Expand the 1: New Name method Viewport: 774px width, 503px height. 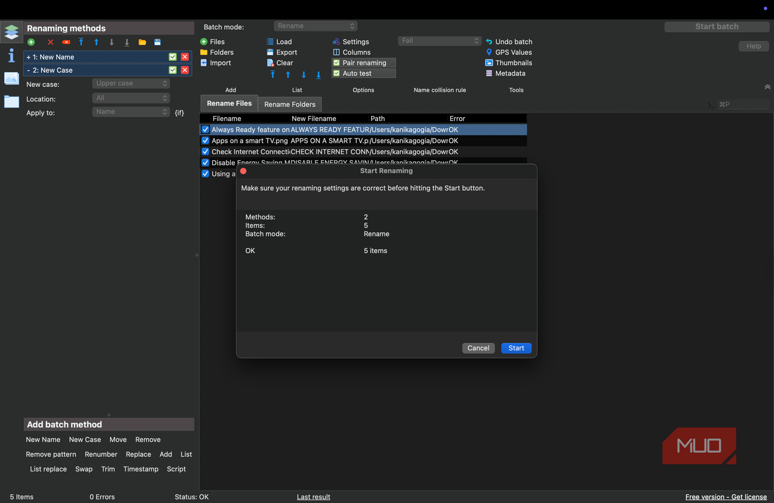point(28,57)
